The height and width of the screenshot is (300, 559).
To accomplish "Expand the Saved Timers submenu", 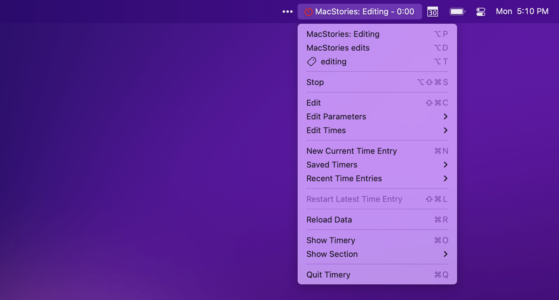I will 377,165.
